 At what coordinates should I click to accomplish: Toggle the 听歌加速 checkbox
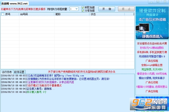(x=83, y=8)
